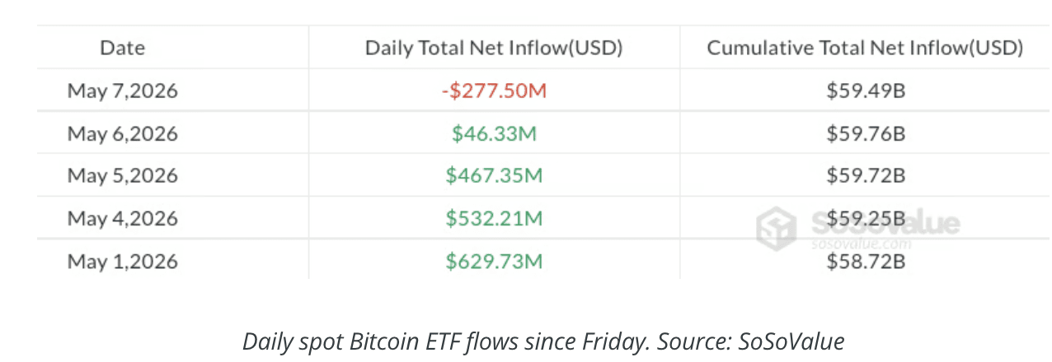Click the $59.49B cumulative value
The width and height of the screenshot is (1052, 362).
point(866,90)
